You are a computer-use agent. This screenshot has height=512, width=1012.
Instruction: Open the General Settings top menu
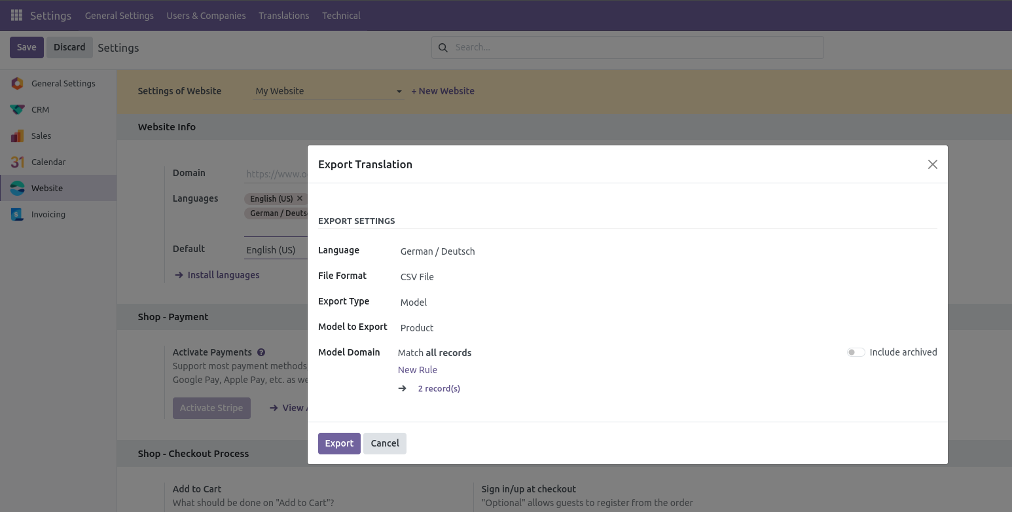pyautogui.click(x=119, y=15)
